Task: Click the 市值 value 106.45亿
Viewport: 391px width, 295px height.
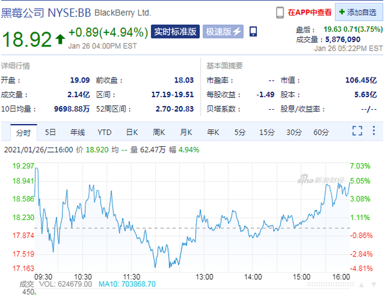Action: [x=361, y=80]
